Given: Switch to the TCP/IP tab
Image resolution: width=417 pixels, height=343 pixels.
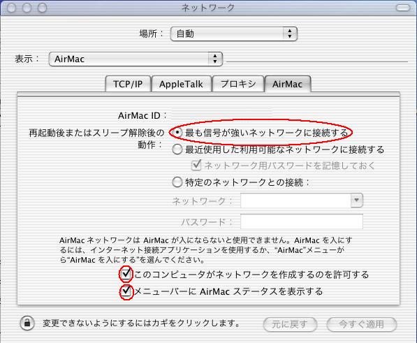Looking at the screenshot, I should tap(128, 84).
